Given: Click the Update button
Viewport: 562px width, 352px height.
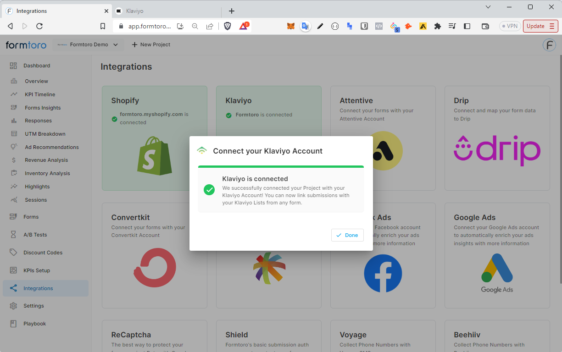Looking at the screenshot, I should click(x=540, y=26).
